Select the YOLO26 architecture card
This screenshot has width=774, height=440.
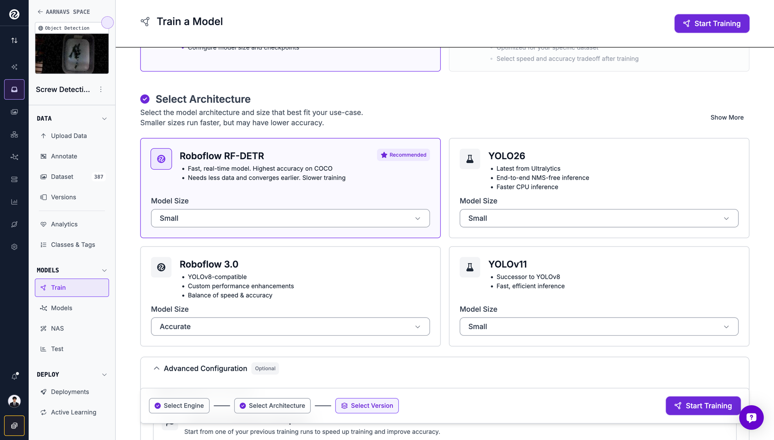(x=599, y=188)
